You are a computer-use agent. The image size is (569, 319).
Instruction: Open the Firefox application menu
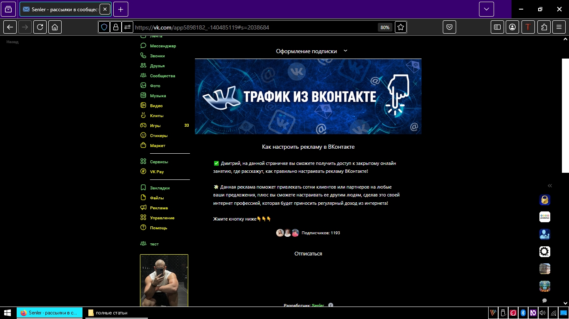(x=559, y=27)
